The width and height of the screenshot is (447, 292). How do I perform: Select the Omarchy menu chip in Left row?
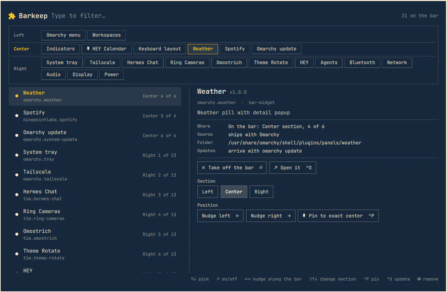[x=64, y=35]
